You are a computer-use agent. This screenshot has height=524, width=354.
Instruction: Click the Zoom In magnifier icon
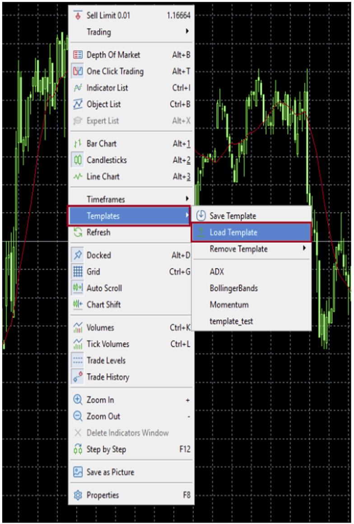(x=78, y=400)
